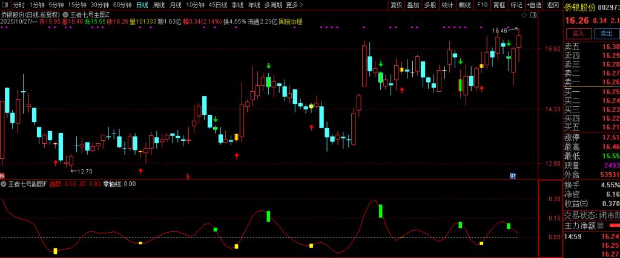Switch to the 周线 weekly chart tab

click(x=159, y=5)
